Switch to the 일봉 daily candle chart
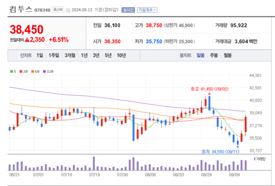Screen dimensions: 275x186 pos(200,55)
